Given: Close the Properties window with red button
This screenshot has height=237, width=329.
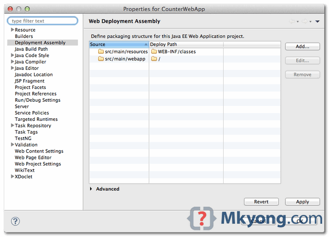Looking at the screenshot, I should (10, 9).
